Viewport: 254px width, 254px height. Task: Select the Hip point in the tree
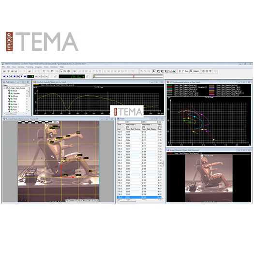15,102
